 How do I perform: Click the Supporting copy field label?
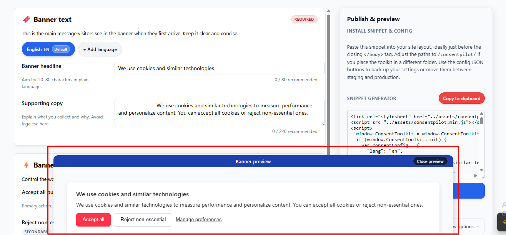coord(42,103)
